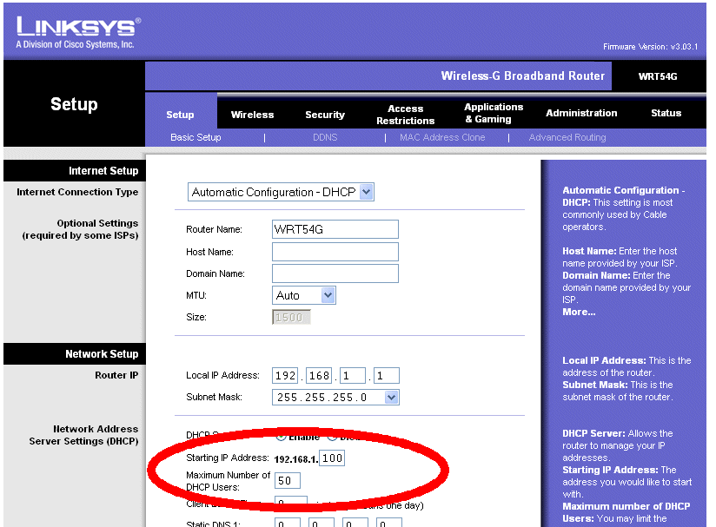Screen dimensions: 716x527
Task: Click the More... help link
Action: 579,312
